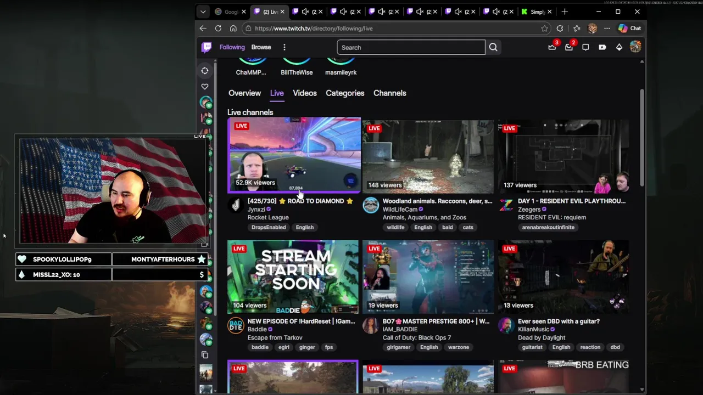Select the Videos tab

tap(305, 93)
